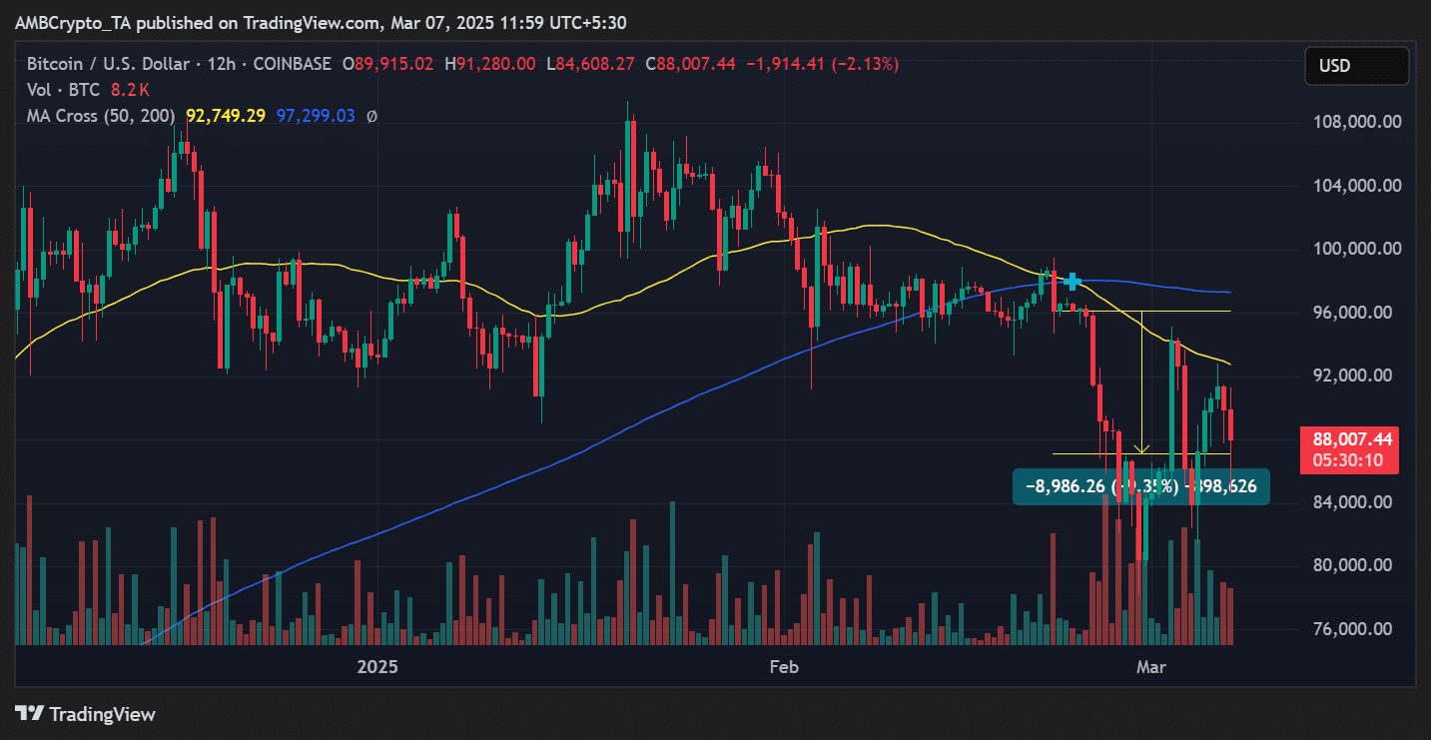Click the measurement label -8,986.26
Viewport: 1431px width, 740px height.
(1140, 486)
